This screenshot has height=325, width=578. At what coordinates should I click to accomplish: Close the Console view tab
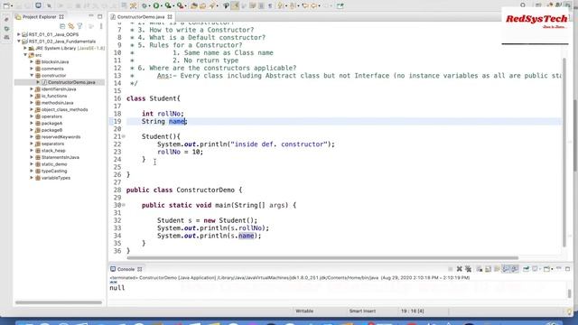140,269
